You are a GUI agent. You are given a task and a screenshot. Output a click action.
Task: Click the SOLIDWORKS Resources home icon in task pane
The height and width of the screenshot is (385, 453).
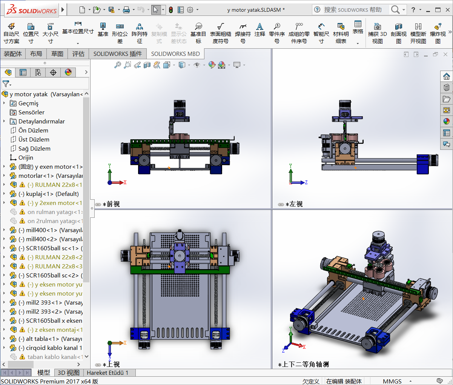tap(447, 76)
